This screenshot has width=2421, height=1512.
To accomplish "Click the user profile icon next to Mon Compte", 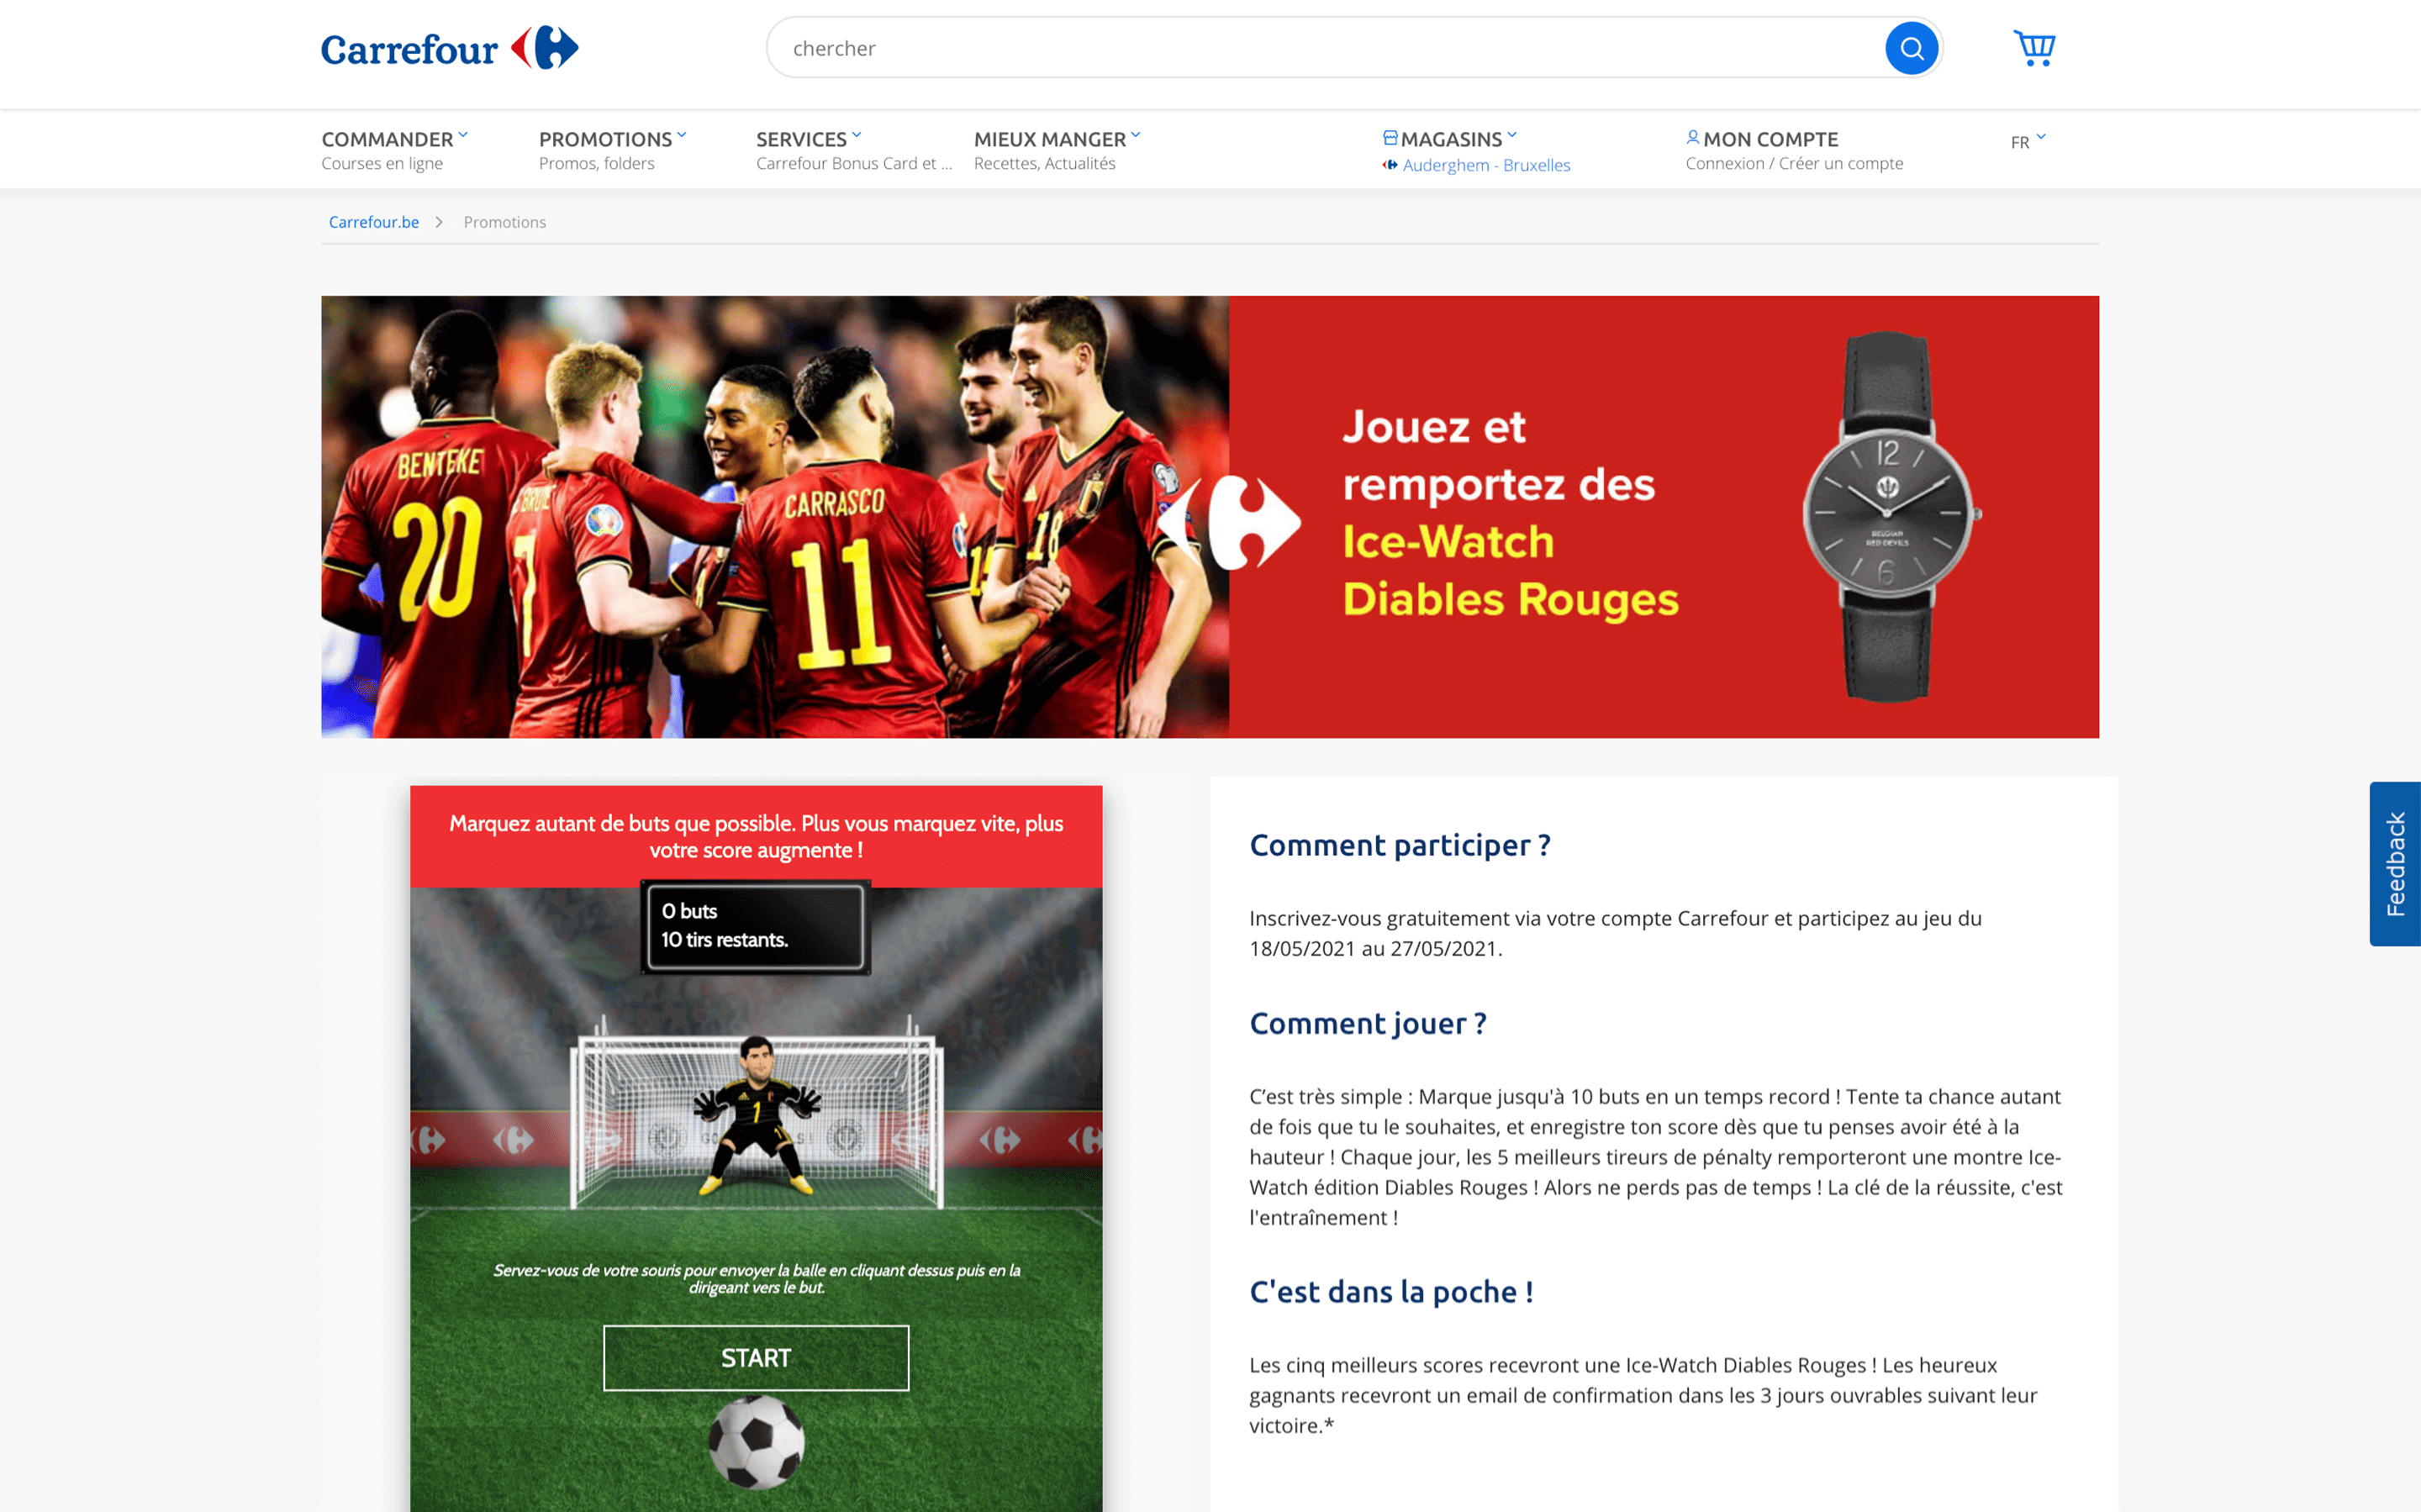I will (1693, 137).
